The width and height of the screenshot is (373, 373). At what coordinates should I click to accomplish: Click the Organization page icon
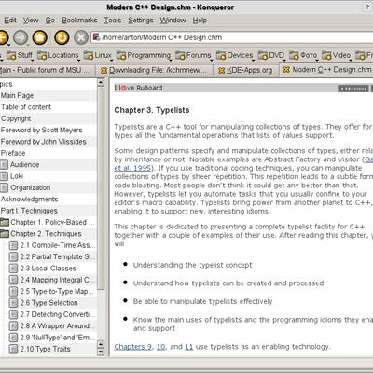tap(4, 187)
